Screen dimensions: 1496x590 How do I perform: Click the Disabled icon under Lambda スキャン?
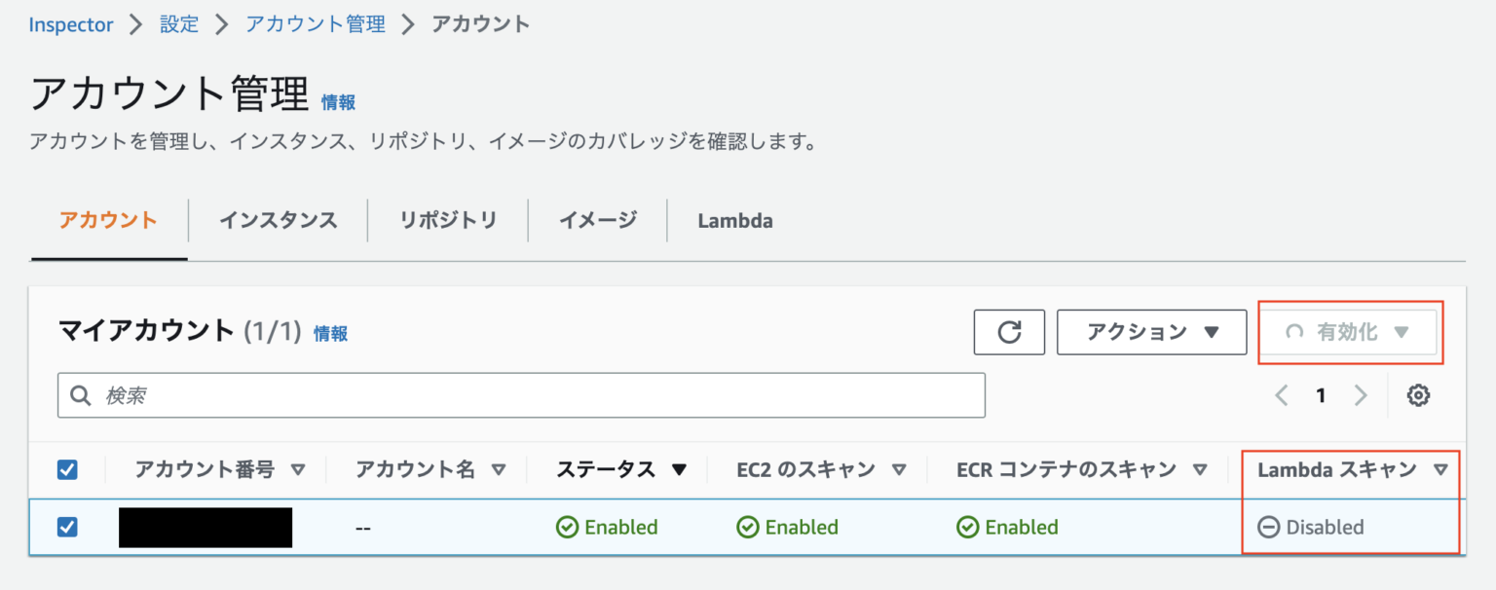pyautogui.click(x=1268, y=527)
